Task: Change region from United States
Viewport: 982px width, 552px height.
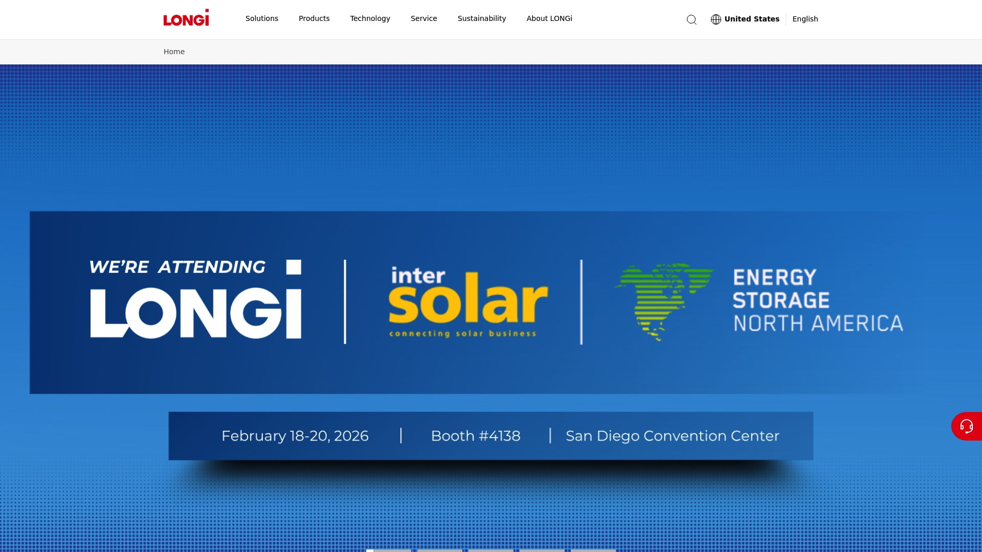Action: pos(751,19)
